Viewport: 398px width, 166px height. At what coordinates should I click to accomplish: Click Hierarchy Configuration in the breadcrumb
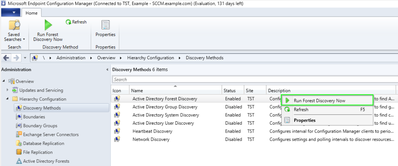coord(150,58)
